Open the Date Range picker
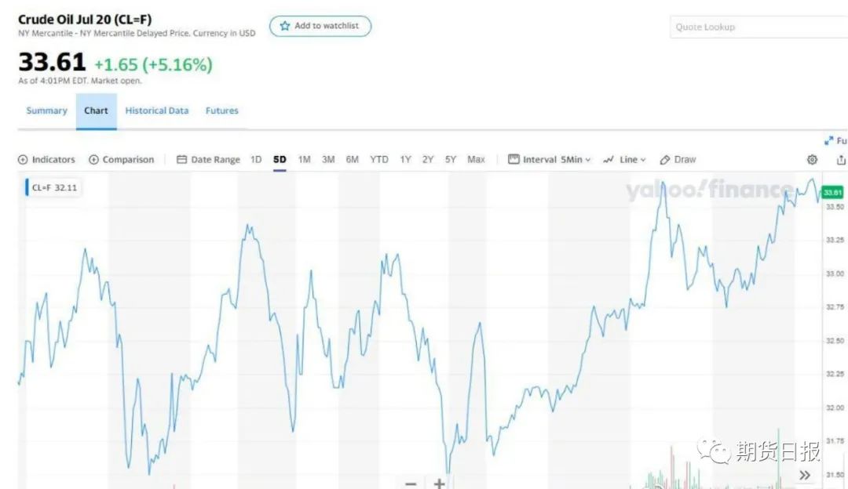The height and width of the screenshot is (489, 848). (208, 160)
